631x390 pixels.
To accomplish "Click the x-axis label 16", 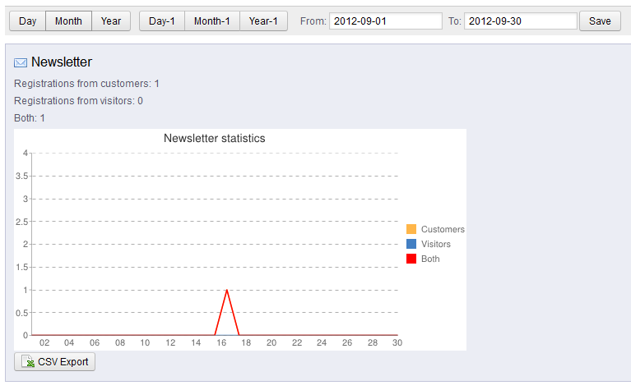I will coord(221,342).
